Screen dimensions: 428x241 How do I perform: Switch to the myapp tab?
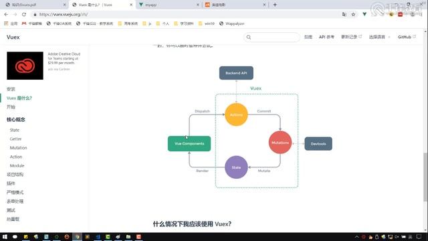(169, 5)
